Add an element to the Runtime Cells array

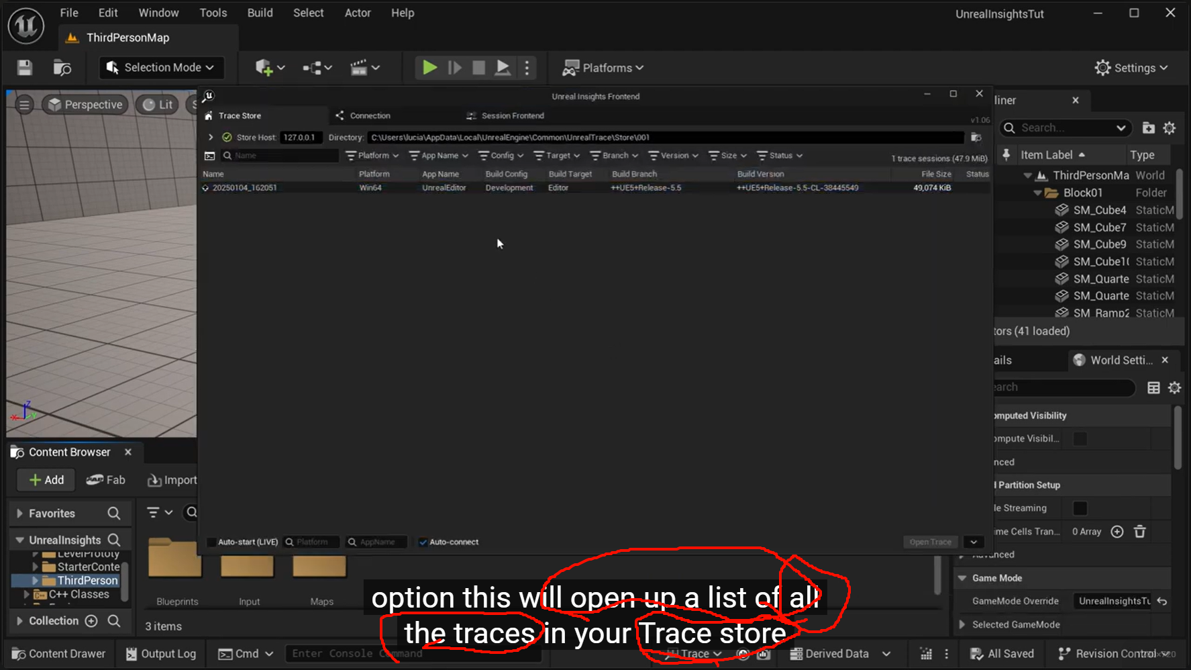1117,532
